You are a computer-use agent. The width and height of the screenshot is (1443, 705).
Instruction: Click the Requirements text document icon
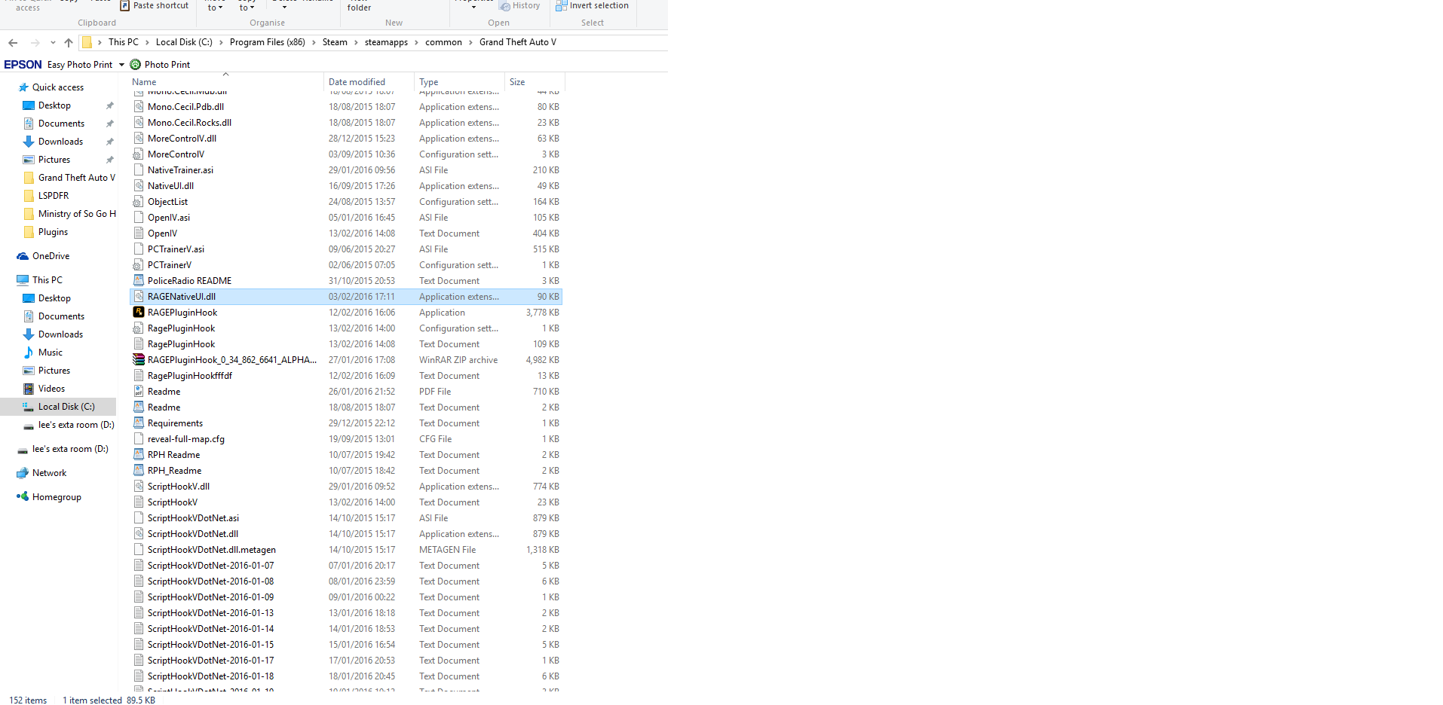139,423
